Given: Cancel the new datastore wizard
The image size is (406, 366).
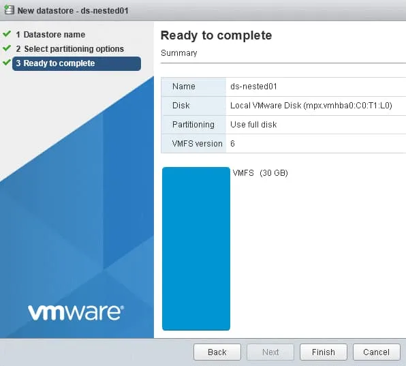Looking at the screenshot, I should 376,352.
